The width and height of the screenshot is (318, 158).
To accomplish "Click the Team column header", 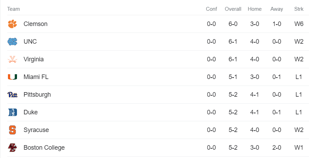I will click(x=14, y=9).
